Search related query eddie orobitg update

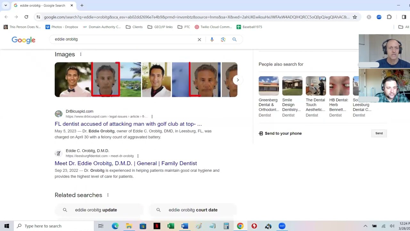point(99,210)
